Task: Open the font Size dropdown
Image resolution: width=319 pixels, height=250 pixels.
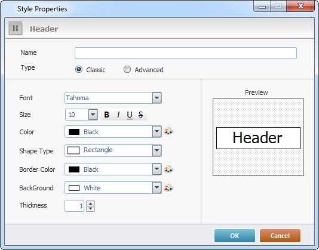Action: tap(93, 115)
